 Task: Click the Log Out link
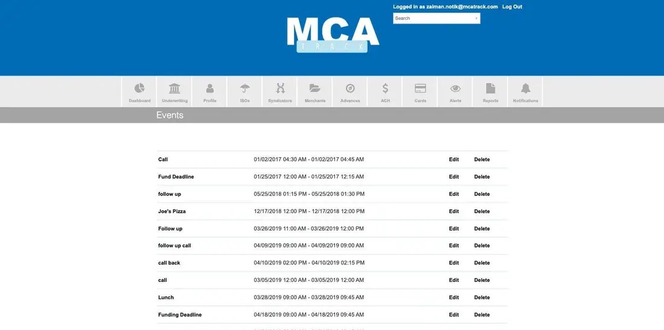(x=512, y=7)
